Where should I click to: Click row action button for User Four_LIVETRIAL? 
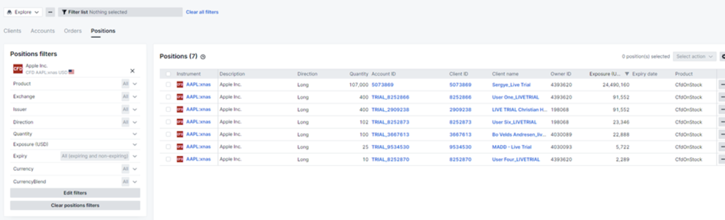722,159
